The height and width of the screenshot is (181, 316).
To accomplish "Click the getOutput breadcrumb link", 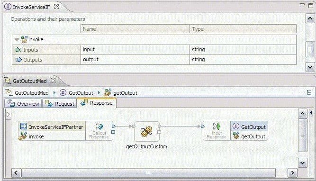I will coord(125,93).
